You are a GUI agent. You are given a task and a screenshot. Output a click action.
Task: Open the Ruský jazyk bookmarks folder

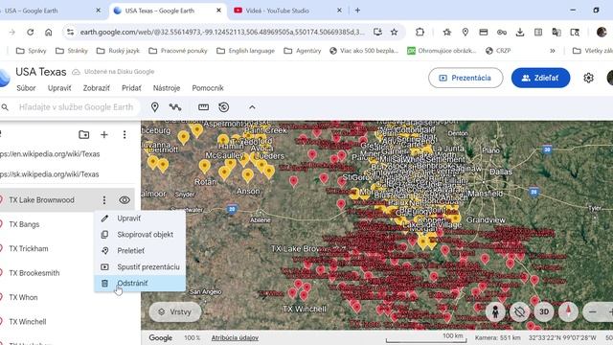pyautogui.click(x=118, y=51)
